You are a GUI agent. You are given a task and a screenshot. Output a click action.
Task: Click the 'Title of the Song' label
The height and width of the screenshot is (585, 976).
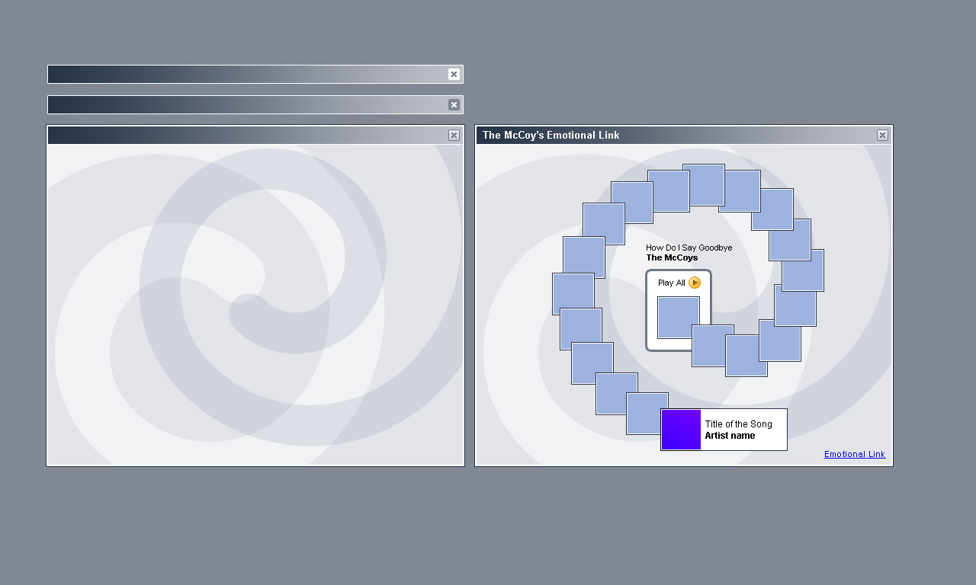738,424
